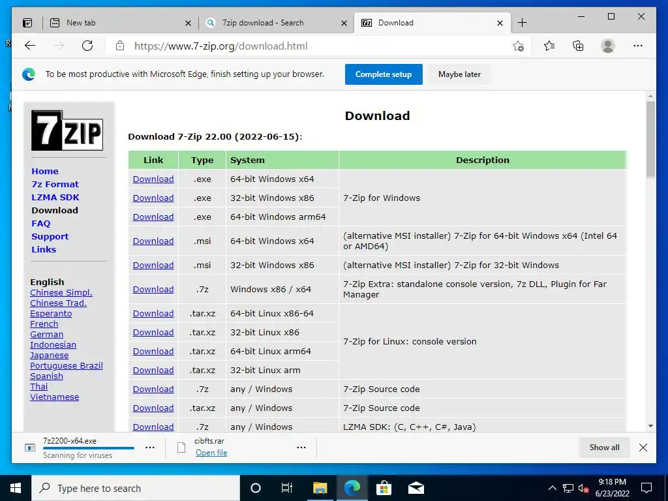Add this page to favorites star icon
This screenshot has height=501, width=668.
[x=518, y=46]
